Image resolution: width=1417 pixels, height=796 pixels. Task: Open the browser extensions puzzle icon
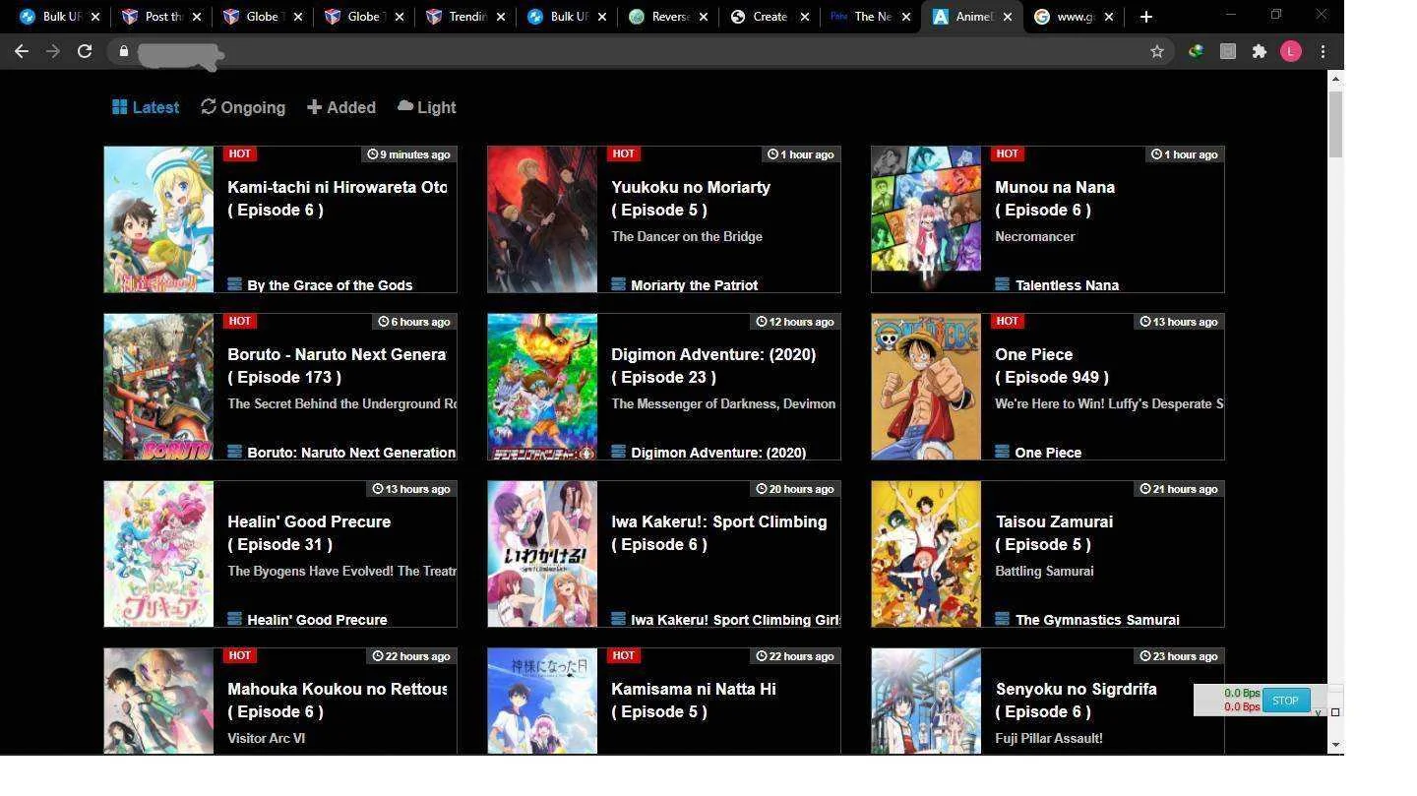click(x=1259, y=51)
